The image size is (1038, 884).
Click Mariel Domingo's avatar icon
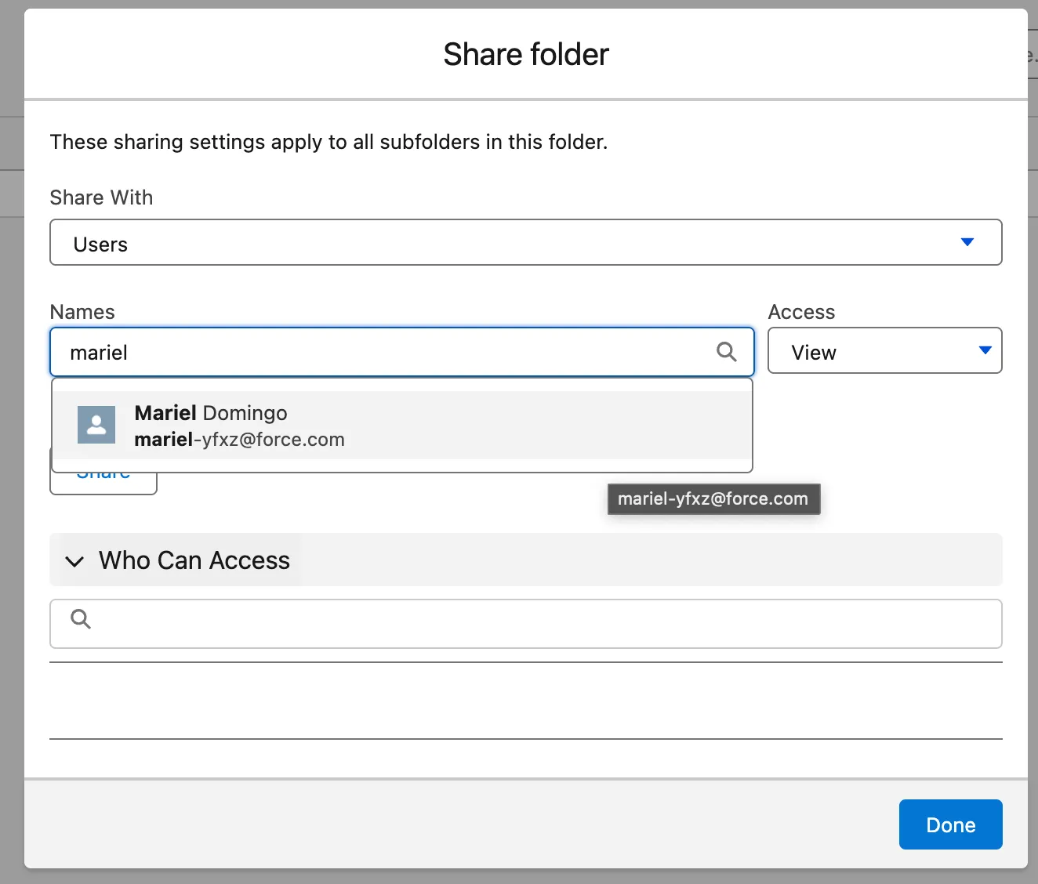(96, 425)
